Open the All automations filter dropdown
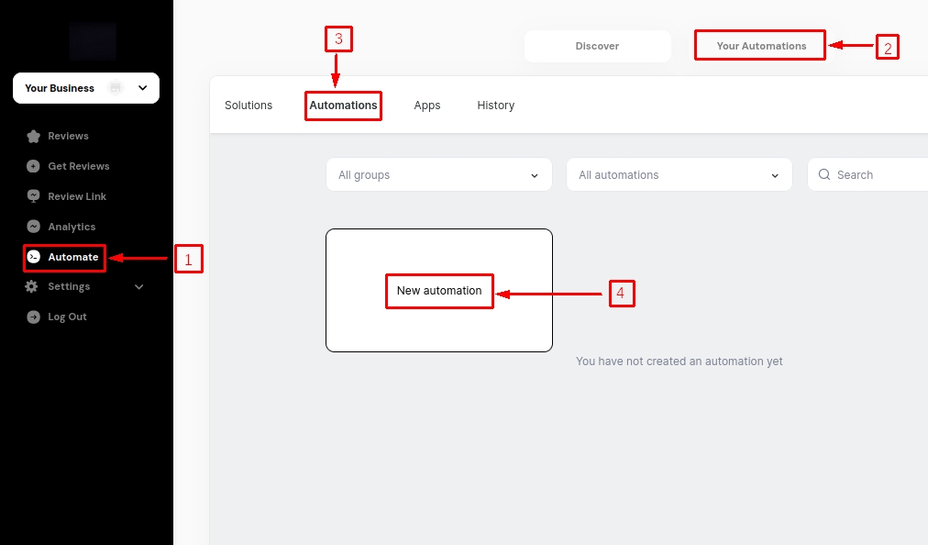The image size is (928, 545). pyautogui.click(x=679, y=174)
